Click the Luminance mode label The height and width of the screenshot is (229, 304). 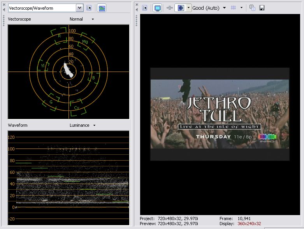(x=79, y=125)
